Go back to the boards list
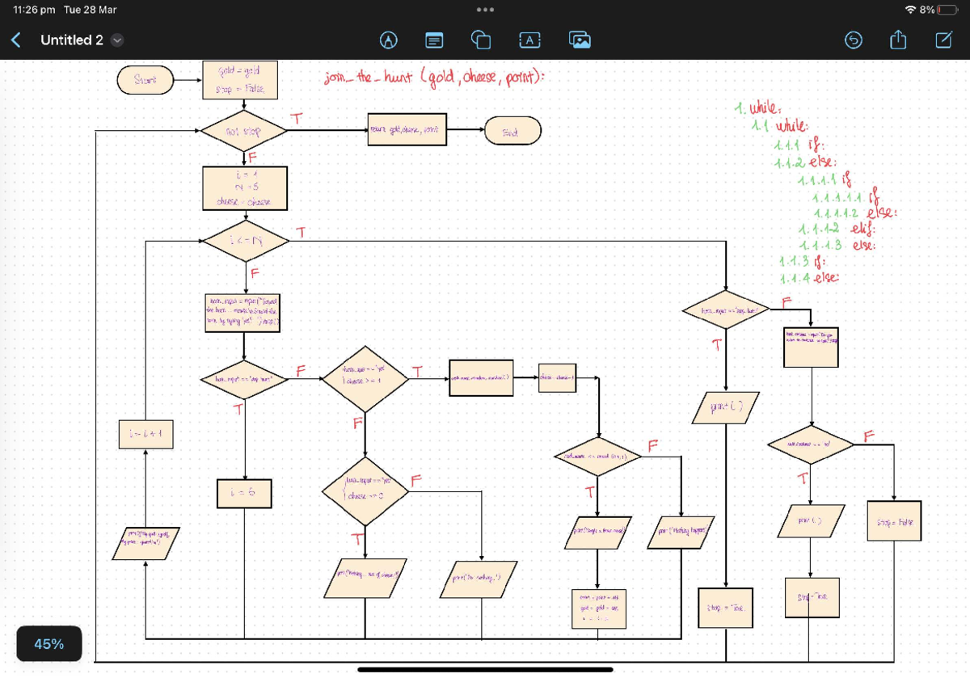Image resolution: width=970 pixels, height=678 pixels. [15, 40]
